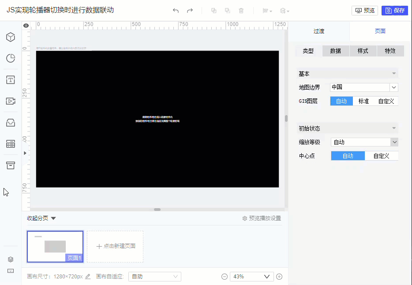Click the bring-forward layer icon
This screenshot has width=412, height=285.
214,11
